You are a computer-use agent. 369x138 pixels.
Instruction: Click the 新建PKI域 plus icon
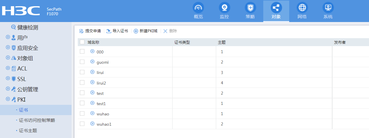pos(136,31)
